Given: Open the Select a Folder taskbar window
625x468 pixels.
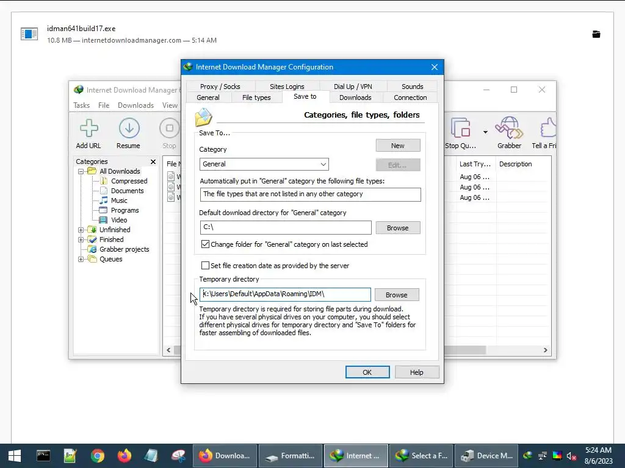Looking at the screenshot, I should coord(421,456).
